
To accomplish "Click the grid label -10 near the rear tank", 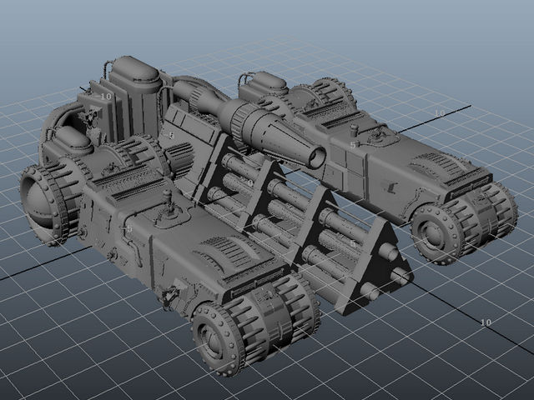I will (x=103, y=97).
